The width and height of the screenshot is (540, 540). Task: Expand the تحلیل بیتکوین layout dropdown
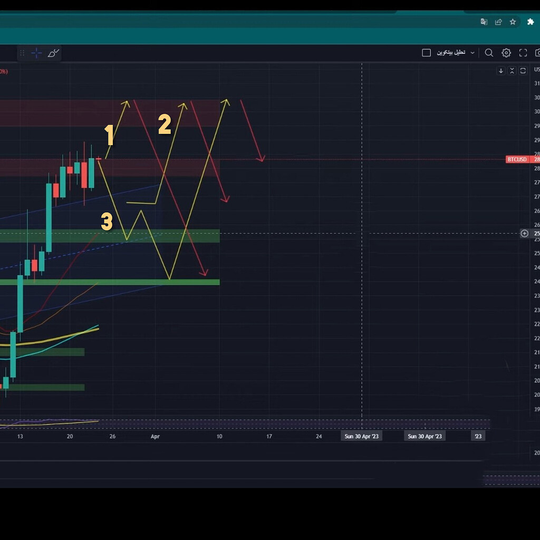pos(472,53)
